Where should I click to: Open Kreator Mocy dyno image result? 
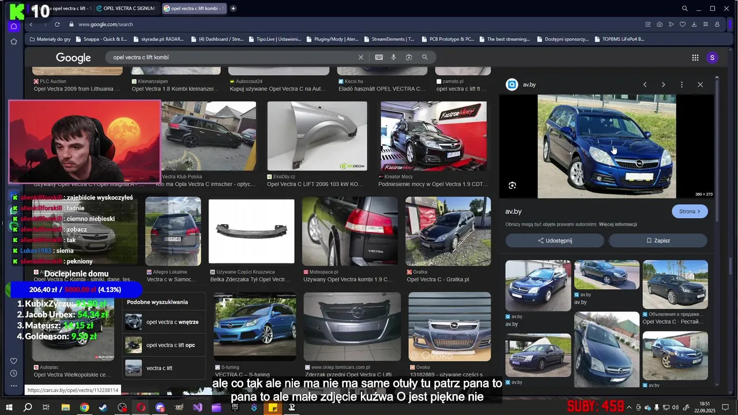[x=434, y=136]
